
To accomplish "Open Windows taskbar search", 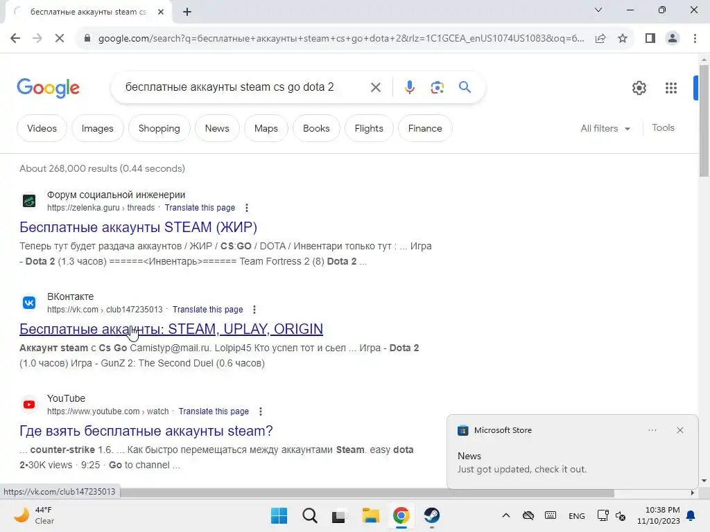I will [310, 515].
